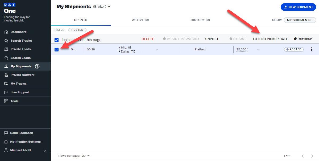Viewport: 319px width, 161px height.
Task: Expand the Michael Abdill account menu
Action: [45, 151]
